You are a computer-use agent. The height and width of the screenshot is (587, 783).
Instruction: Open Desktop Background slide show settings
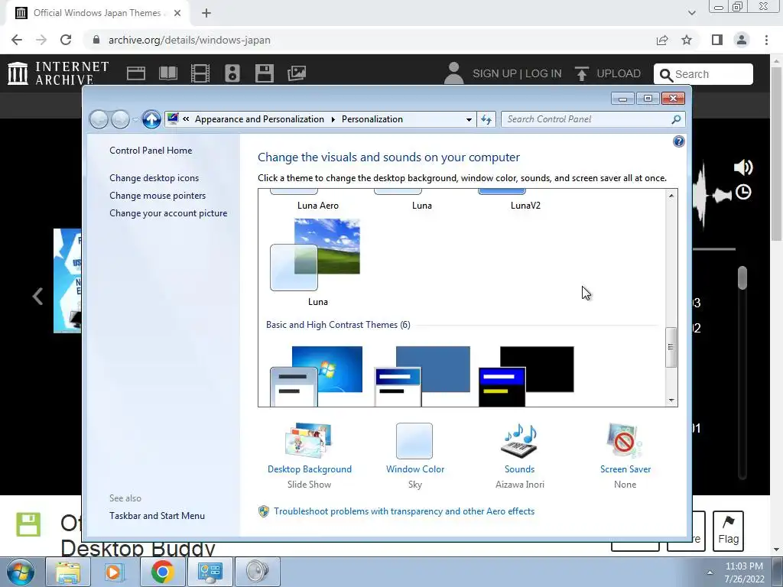[309, 440]
